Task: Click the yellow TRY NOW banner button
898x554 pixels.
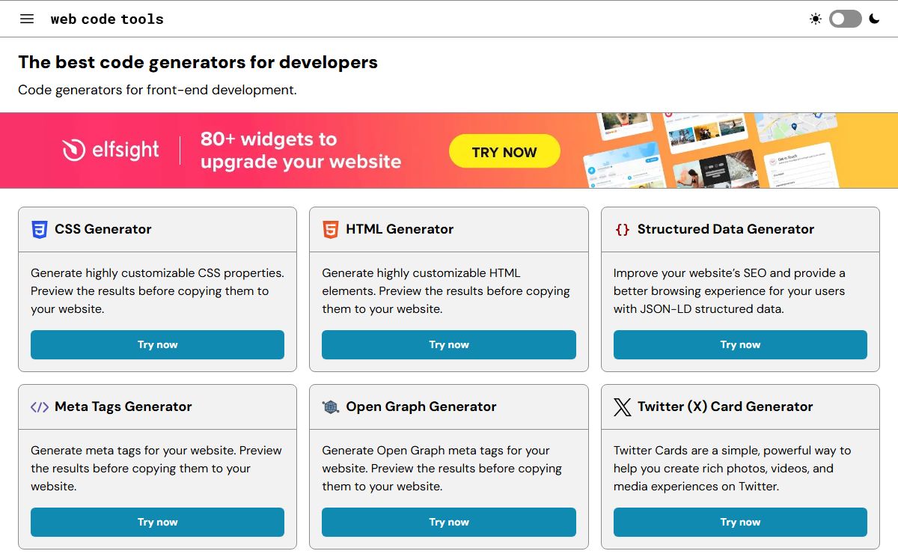Action: pyautogui.click(x=504, y=152)
